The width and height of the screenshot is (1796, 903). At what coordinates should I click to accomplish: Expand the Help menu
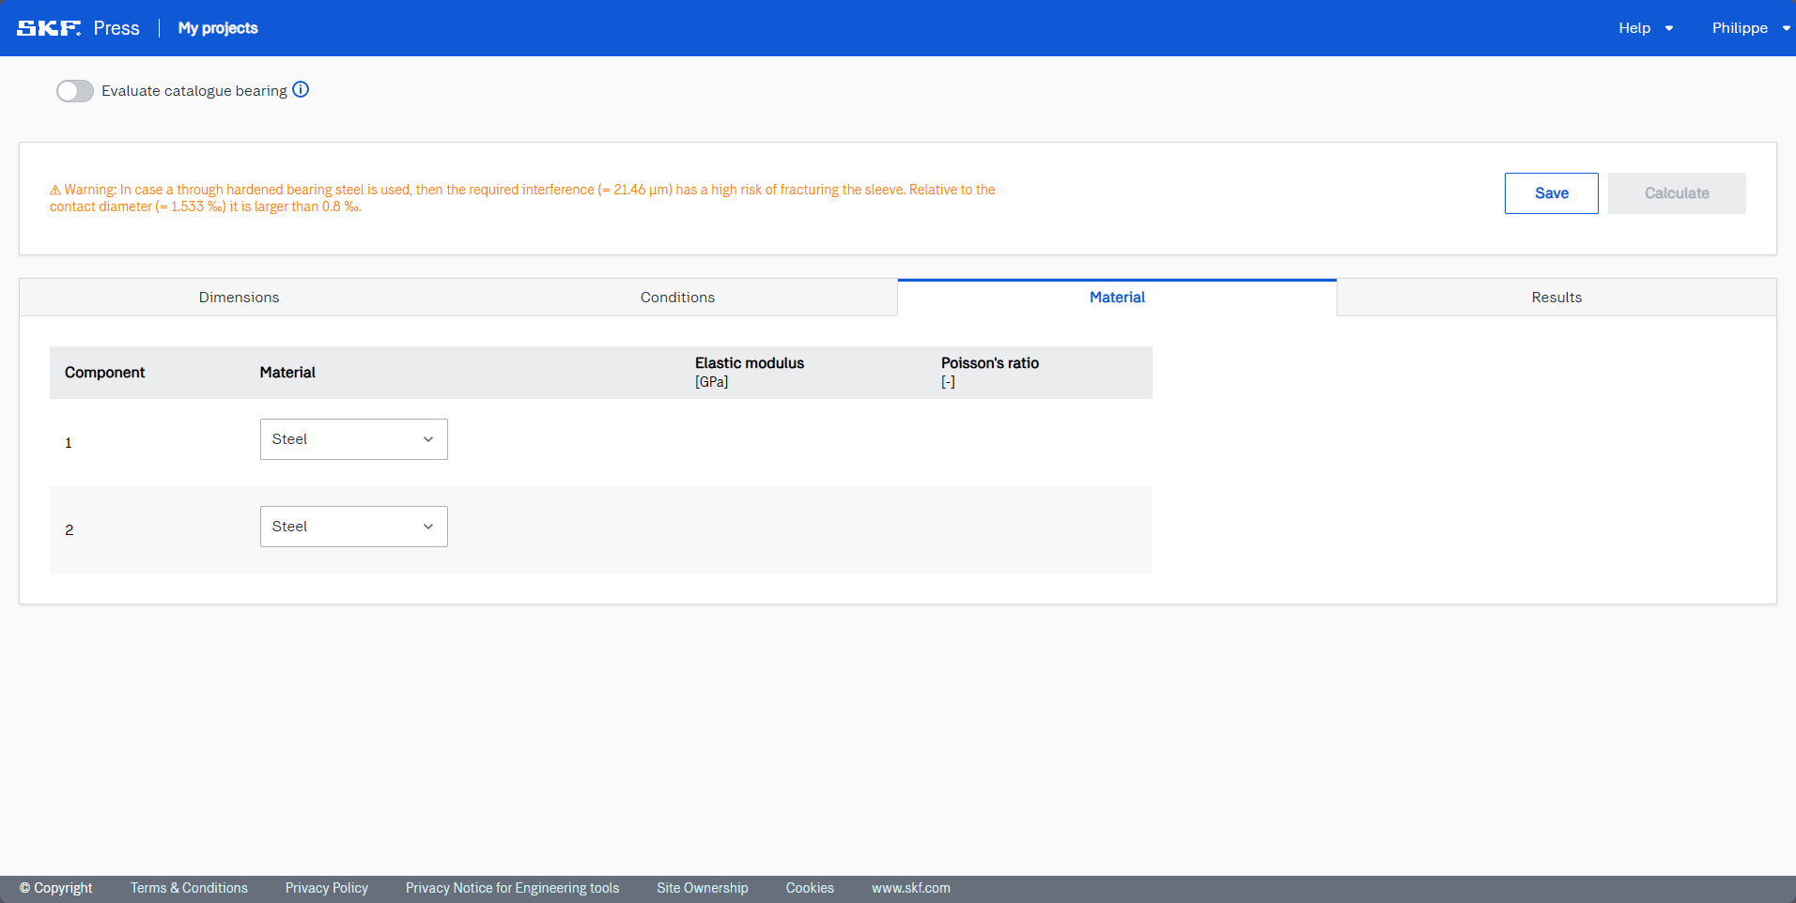point(1645,28)
